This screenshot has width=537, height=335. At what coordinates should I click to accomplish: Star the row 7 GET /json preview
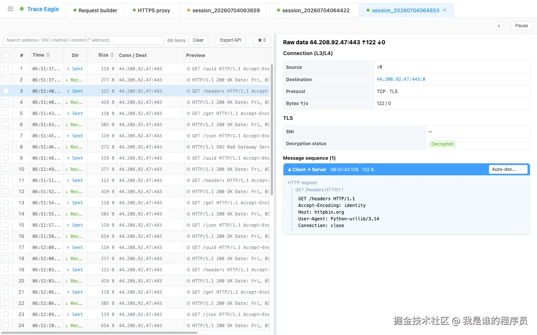(188, 136)
